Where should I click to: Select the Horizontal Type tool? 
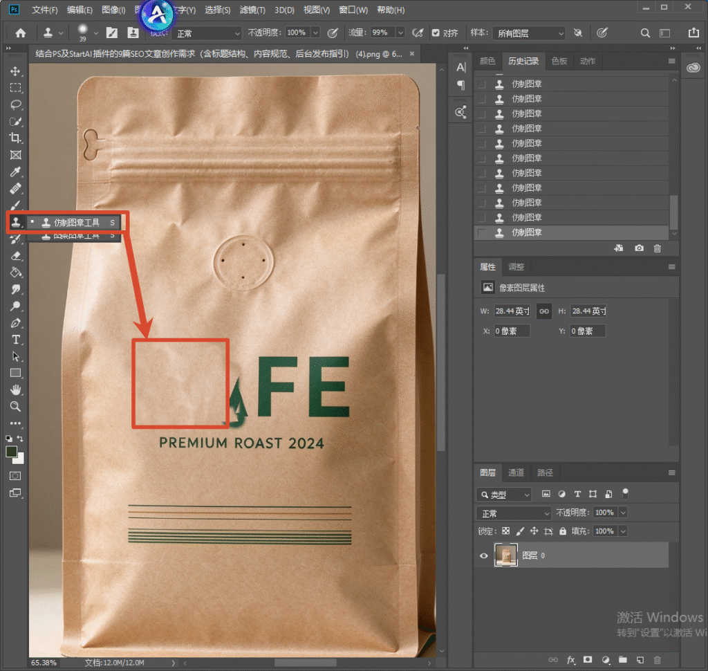click(15, 340)
